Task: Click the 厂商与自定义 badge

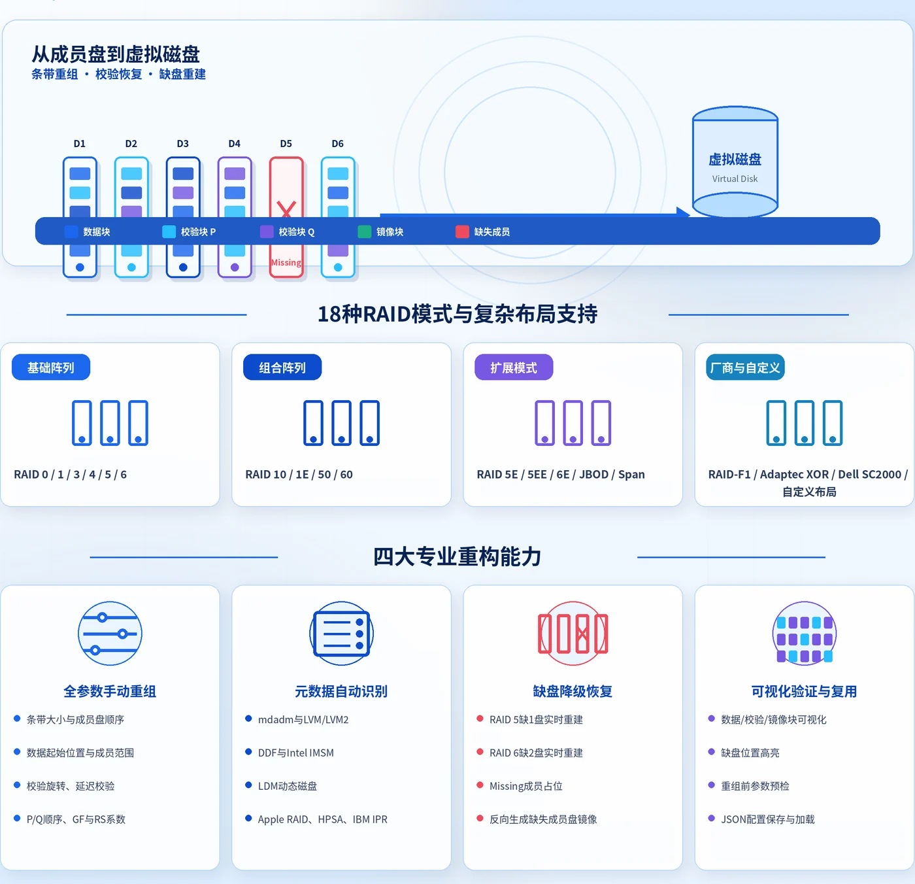Action: tap(745, 367)
